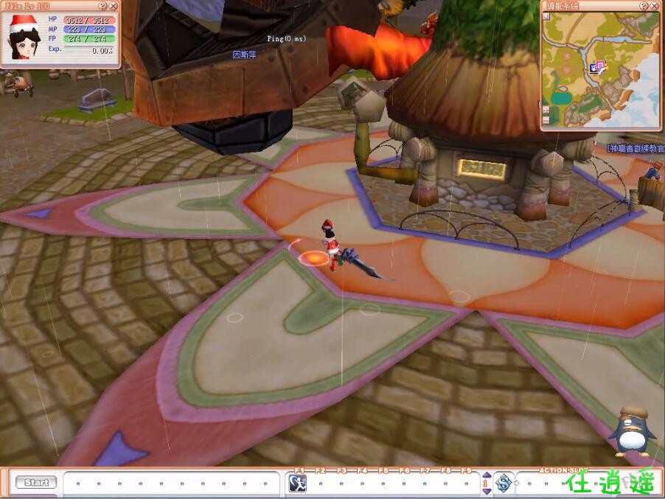The height and width of the screenshot is (499, 665).
Task: Close the navigator map window
Action: click(655, 6)
